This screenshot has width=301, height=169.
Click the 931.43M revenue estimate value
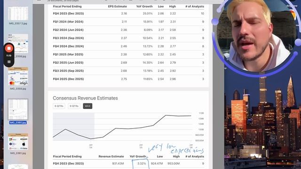click(x=118, y=164)
